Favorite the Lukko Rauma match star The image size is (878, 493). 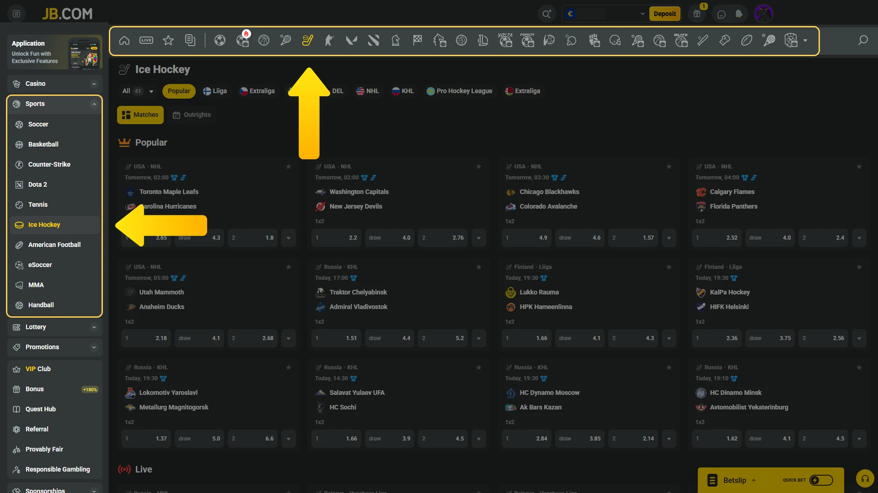[669, 267]
